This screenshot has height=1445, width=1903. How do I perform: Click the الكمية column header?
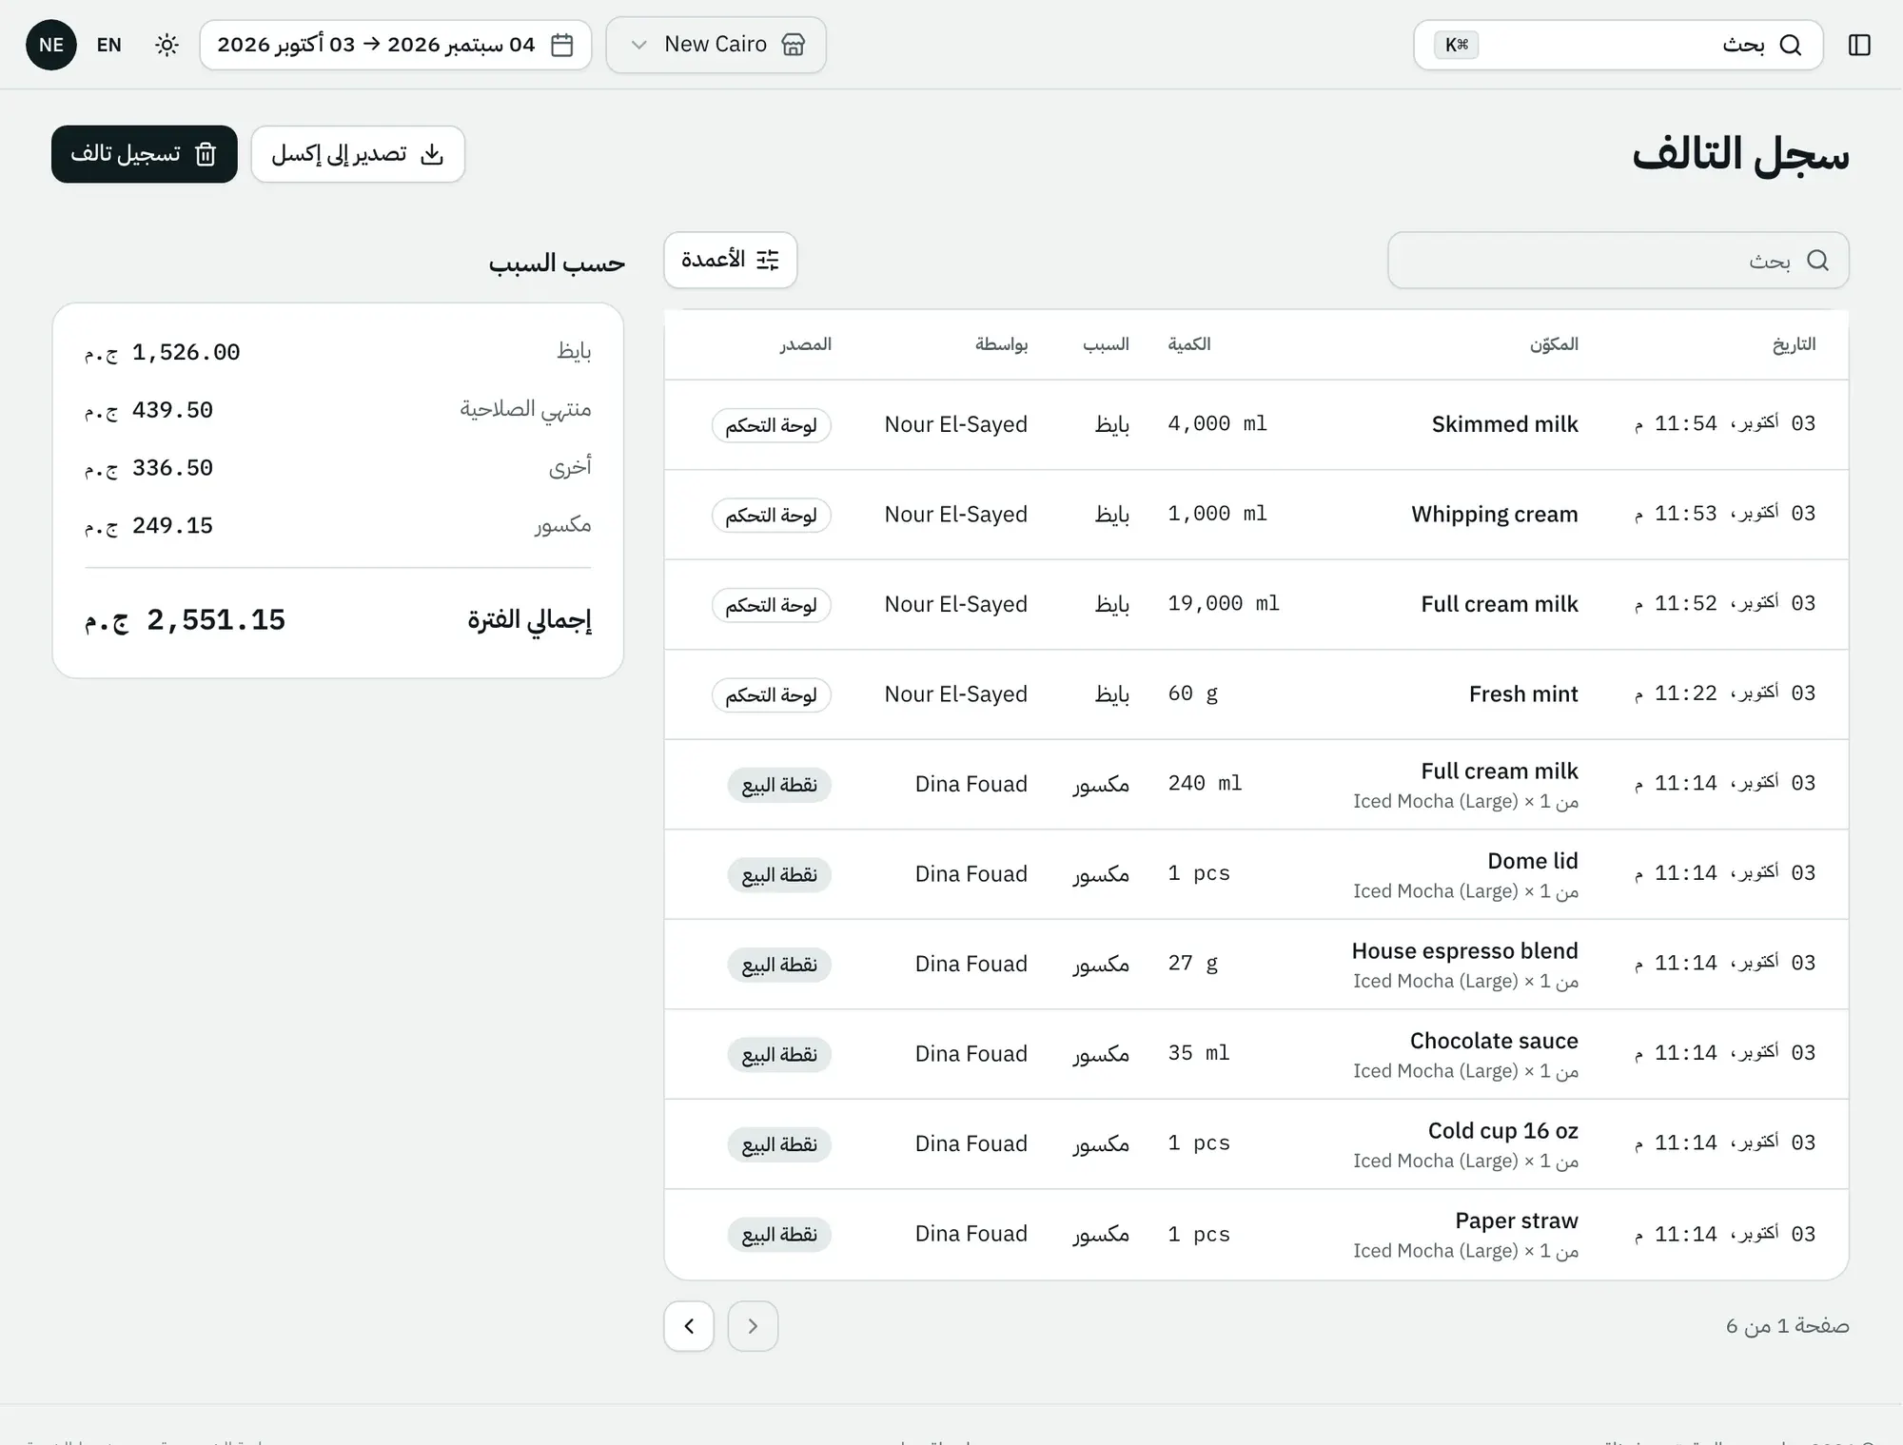pyautogui.click(x=1189, y=344)
